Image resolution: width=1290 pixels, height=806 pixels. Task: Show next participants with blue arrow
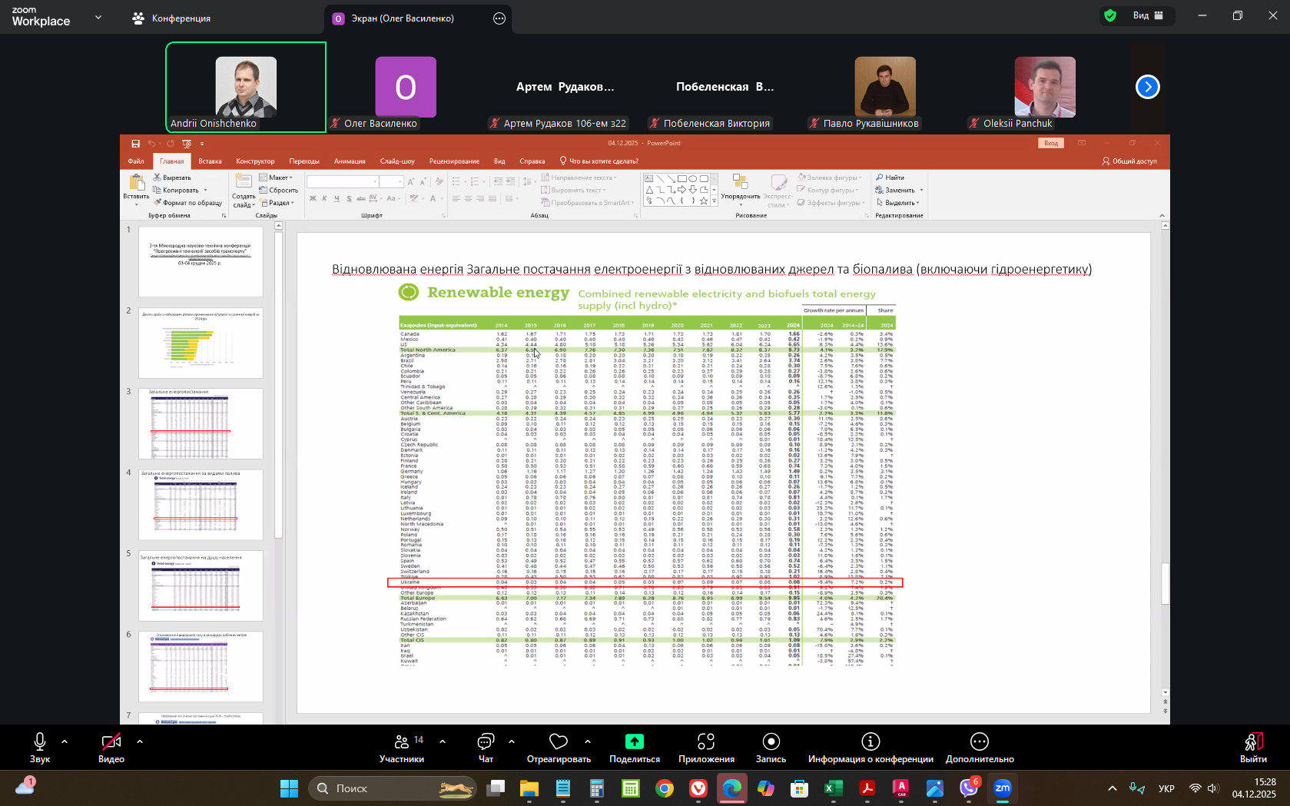pos(1147,87)
